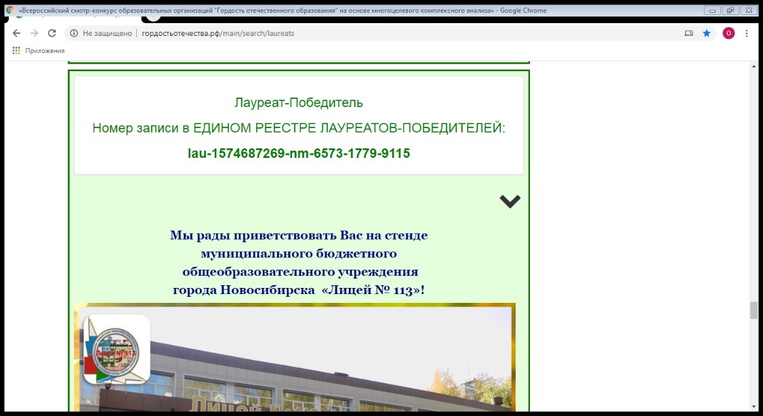Open site info next to 'Не защищено'
Image resolution: width=763 pixels, height=416 pixels.
[73, 33]
